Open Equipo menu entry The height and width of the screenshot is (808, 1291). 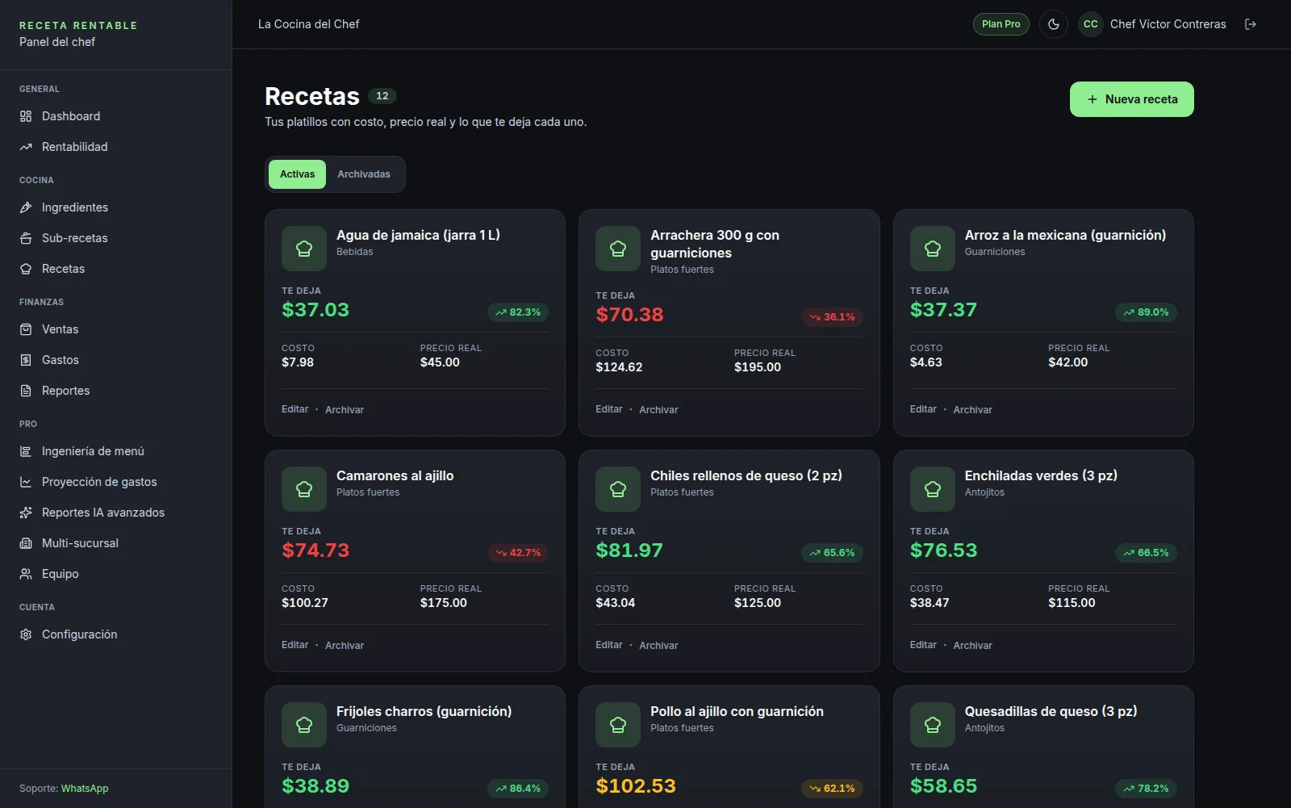pyautogui.click(x=115, y=574)
